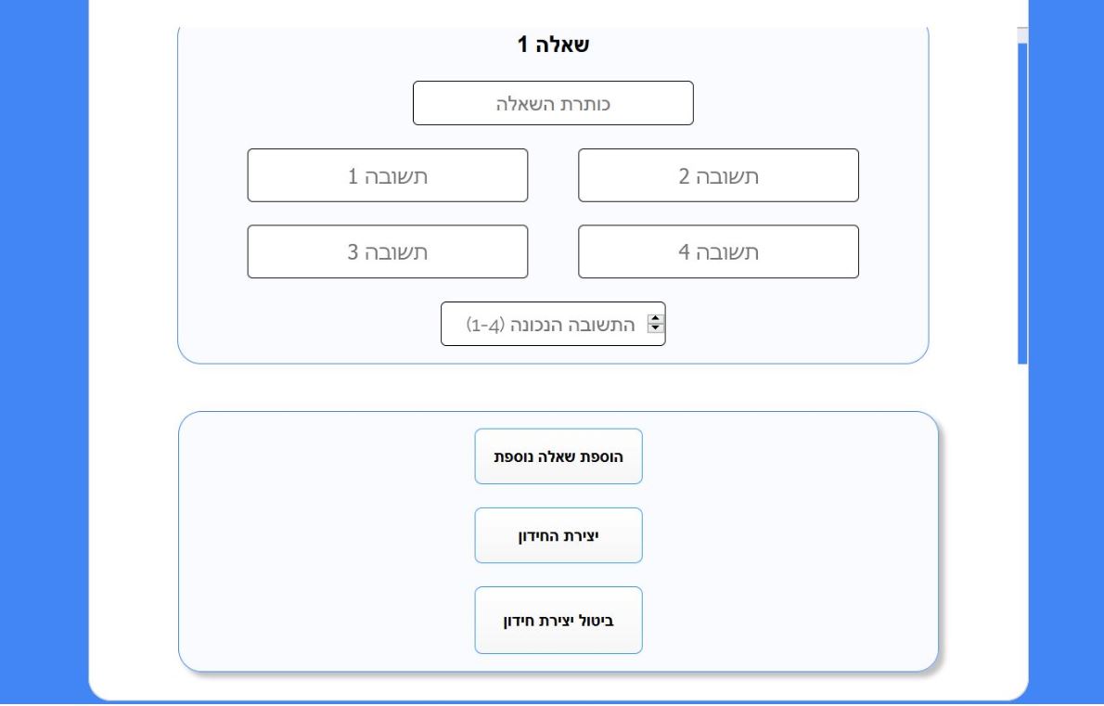Click the blue page background on left
The image size is (1104, 706).
(x=44, y=352)
